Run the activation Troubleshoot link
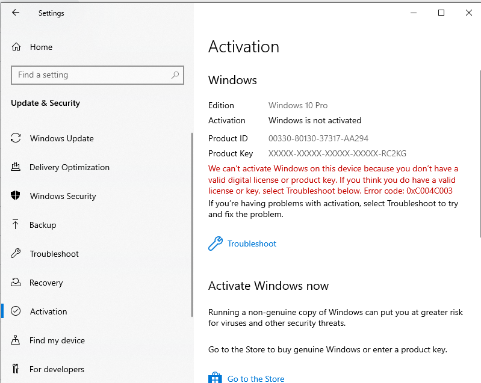 point(252,244)
